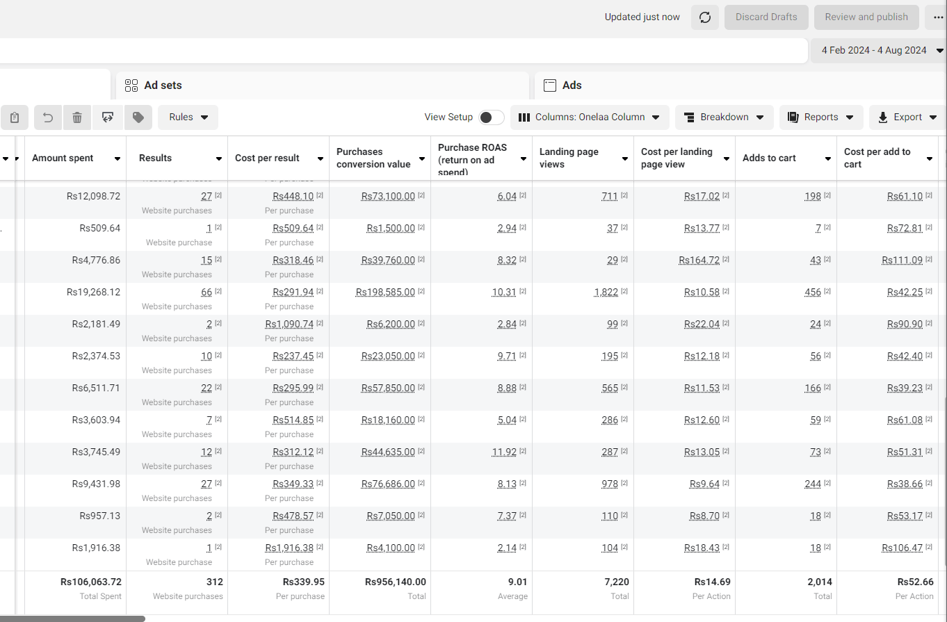Click the Ad sets grid icon
Viewport: 947px width, 622px height.
click(x=131, y=85)
